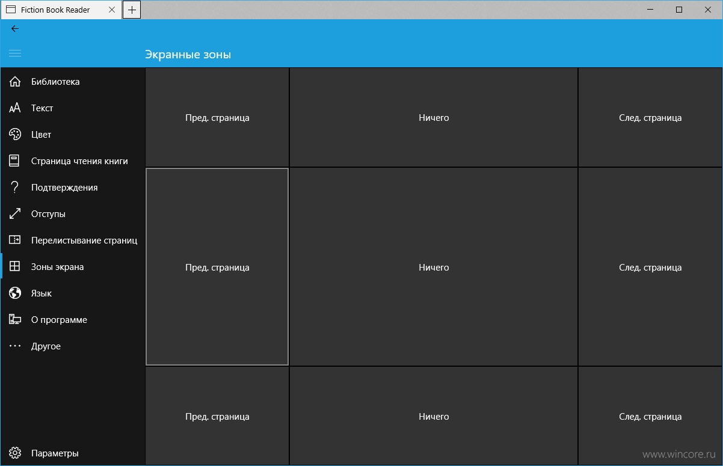
Task: Open Язык settings
Action: tap(73, 293)
